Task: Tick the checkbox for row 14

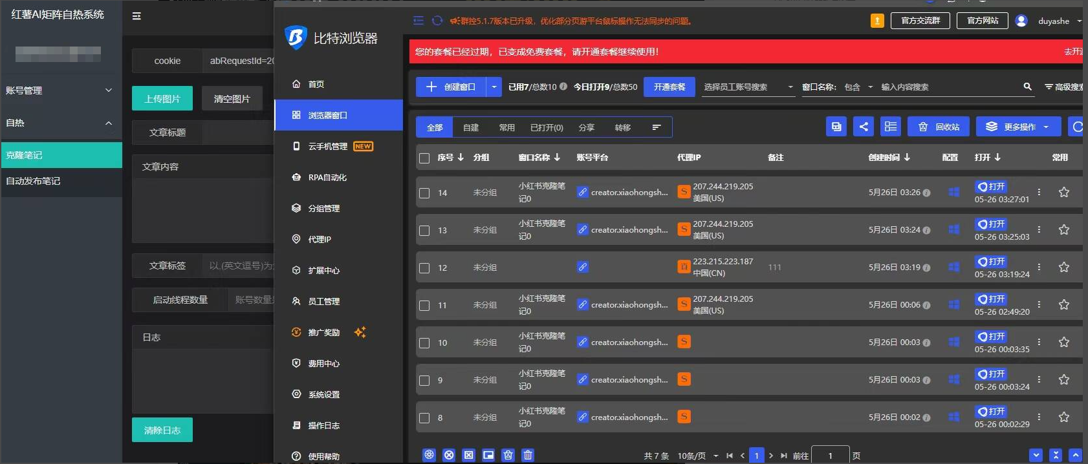Action: point(424,193)
